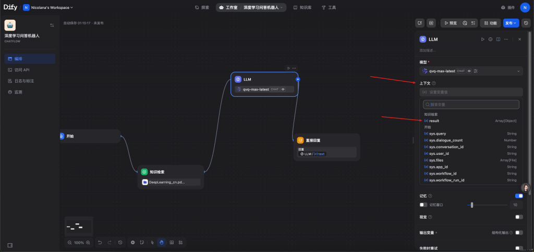Open version history clock icon at top right
The image size is (534, 252).
pos(526,23)
